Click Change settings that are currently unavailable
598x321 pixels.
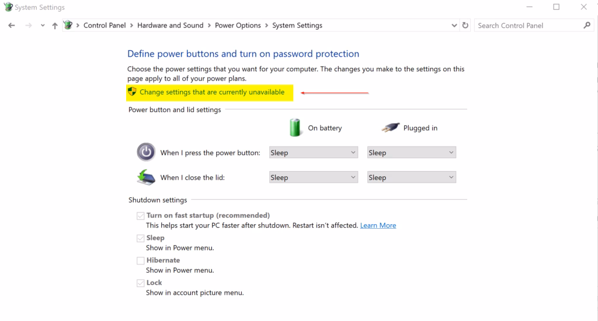(x=212, y=92)
